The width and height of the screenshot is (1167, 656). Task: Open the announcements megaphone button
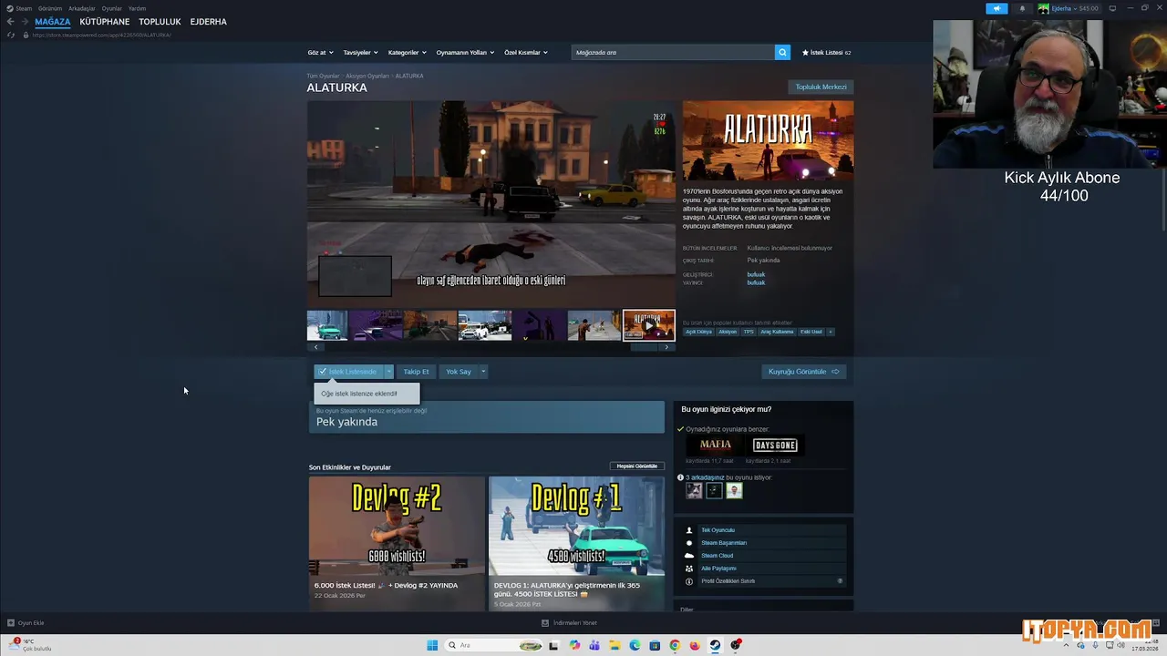tap(997, 8)
